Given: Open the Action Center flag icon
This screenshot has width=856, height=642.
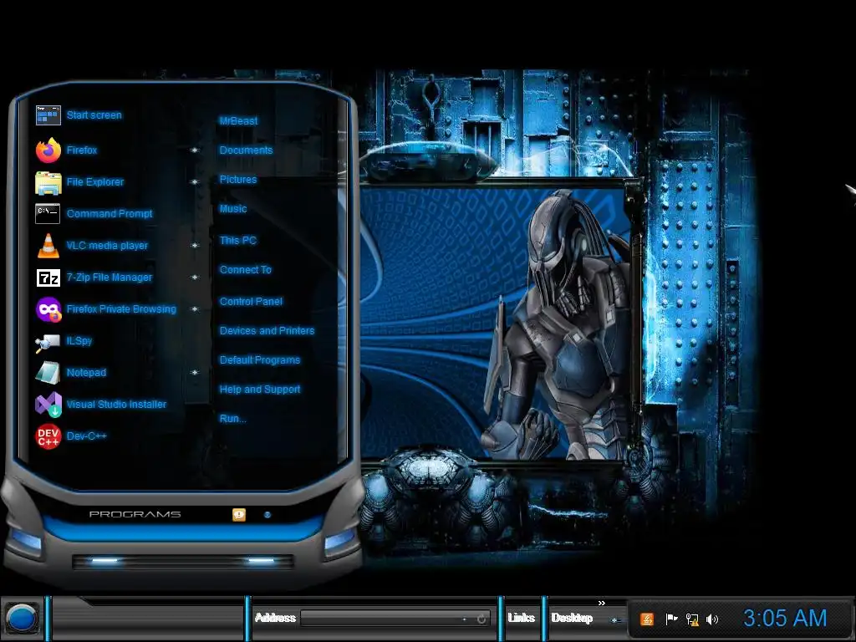Looking at the screenshot, I should point(671,619).
